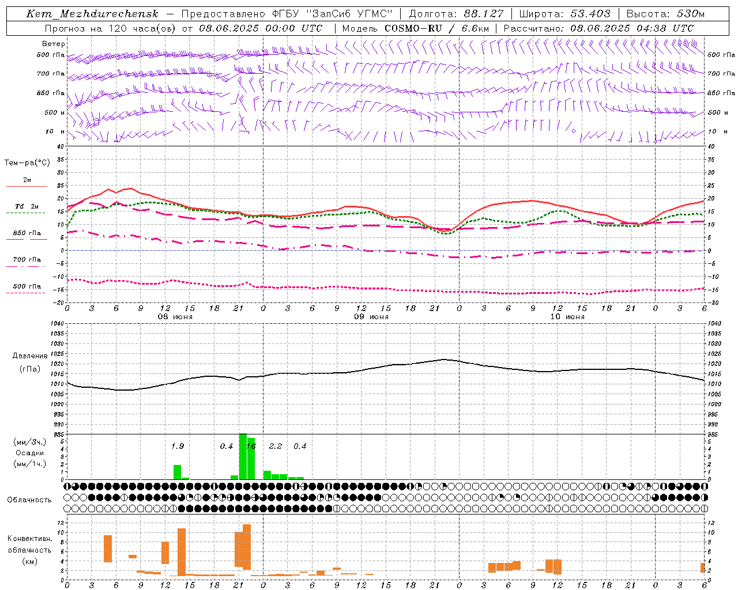Screen dimensions: 738x590
Task: Click the "Облачность" cloud cover label
Action: pos(29,500)
